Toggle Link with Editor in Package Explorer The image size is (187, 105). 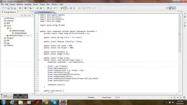[x=25, y=15]
